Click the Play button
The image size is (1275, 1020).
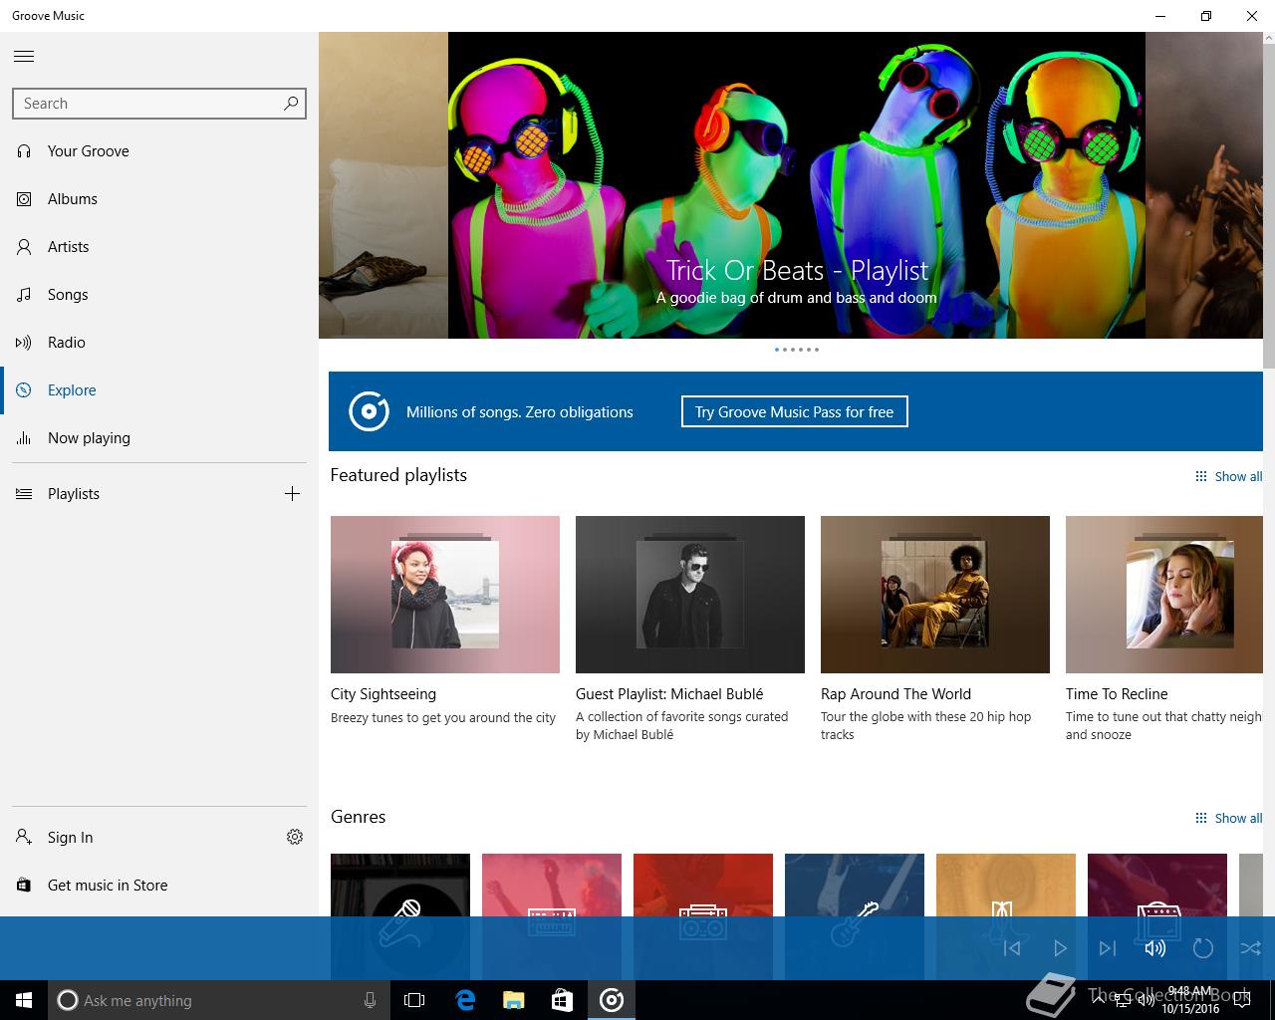point(1060,948)
